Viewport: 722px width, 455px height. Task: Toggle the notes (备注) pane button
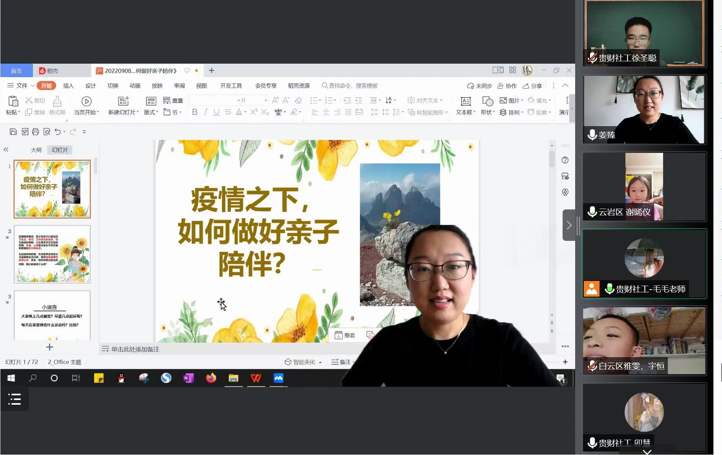(341, 362)
